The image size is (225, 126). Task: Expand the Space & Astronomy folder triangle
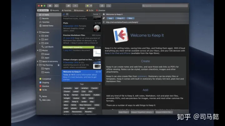click(38, 61)
